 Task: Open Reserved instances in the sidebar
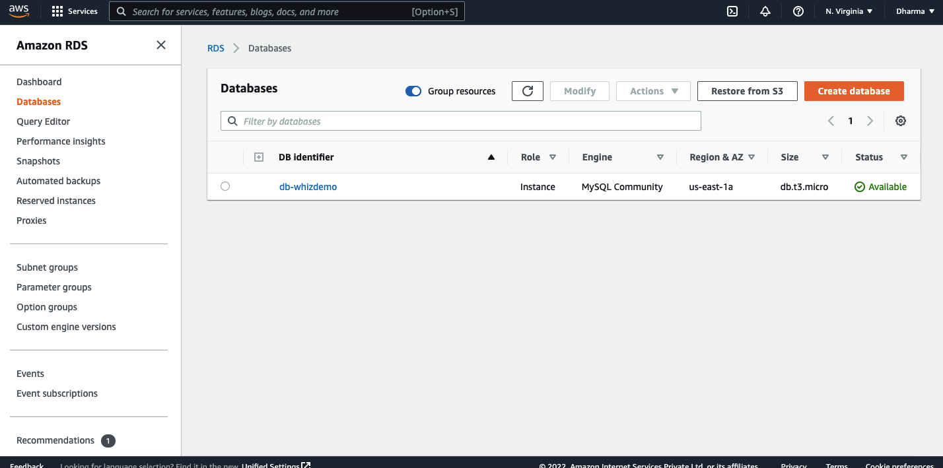pyautogui.click(x=56, y=201)
